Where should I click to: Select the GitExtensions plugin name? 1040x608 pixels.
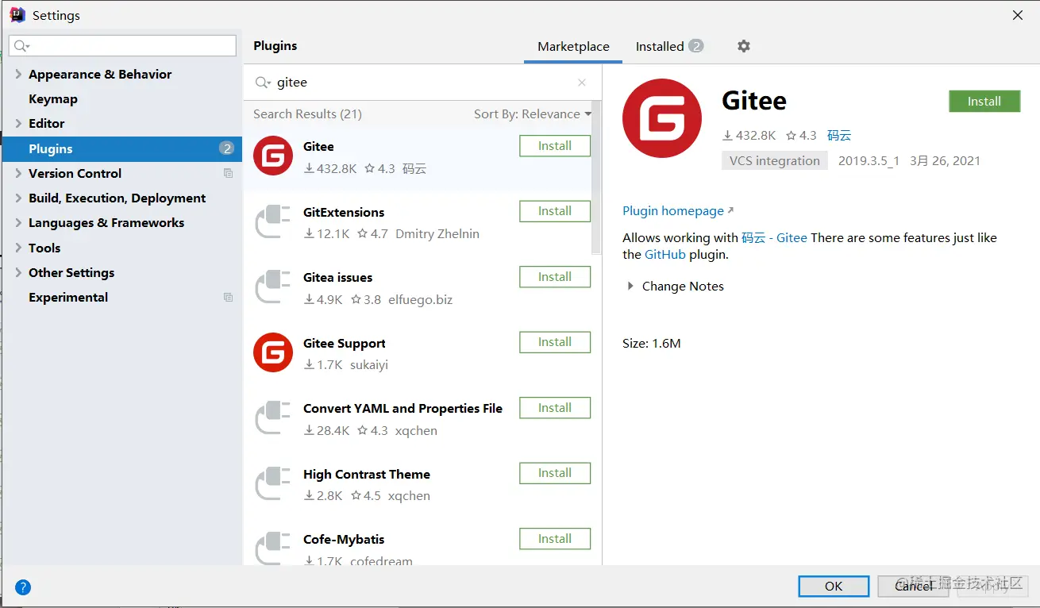(x=344, y=213)
